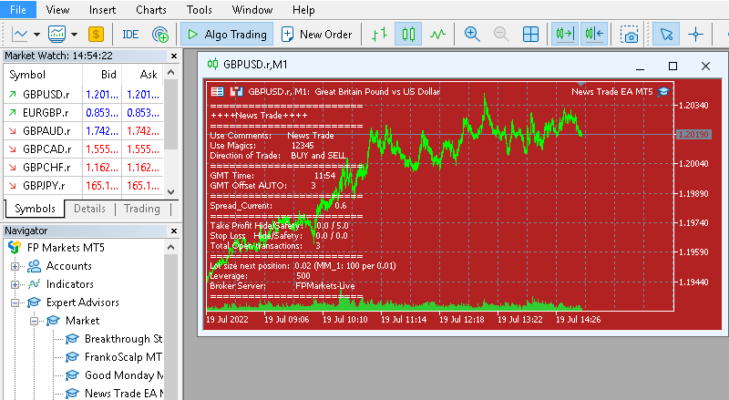Expand the Indicators tree node
The height and width of the screenshot is (400, 729).
[15, 284]
